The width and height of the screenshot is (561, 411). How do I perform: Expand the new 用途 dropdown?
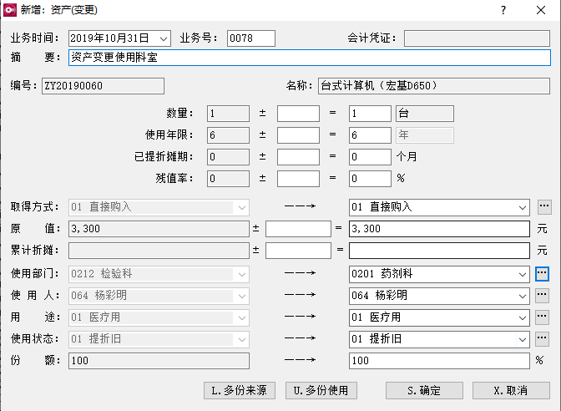pos(523,317)
